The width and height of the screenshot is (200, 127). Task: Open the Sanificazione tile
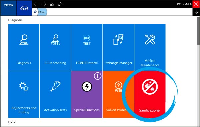[150, 94]
